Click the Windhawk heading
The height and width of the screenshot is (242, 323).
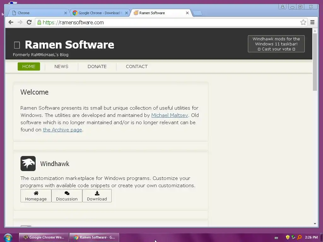[55, 164]
